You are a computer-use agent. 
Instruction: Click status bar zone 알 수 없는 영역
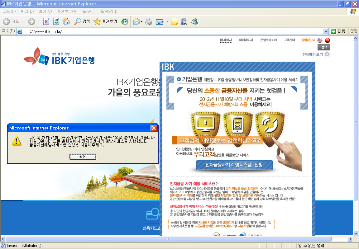(311, 246)
